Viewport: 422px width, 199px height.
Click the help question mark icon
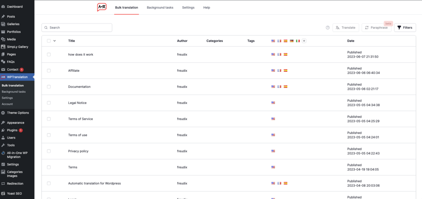[x=328, y=28]
